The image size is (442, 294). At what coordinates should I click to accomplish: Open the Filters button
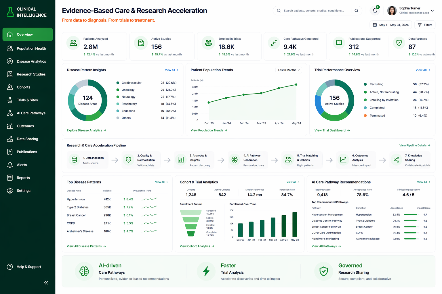click(425, 25)
